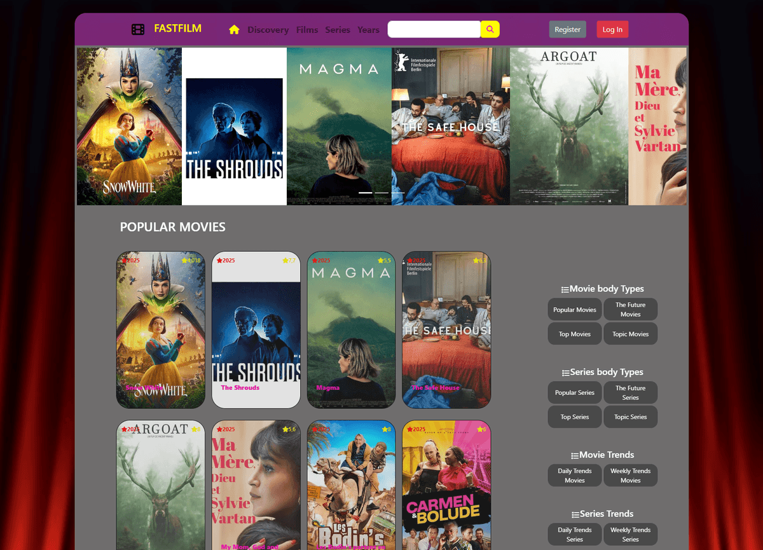763x550 pixels.
Task: Open the Discovery menu item
Action: coord(268,30)
